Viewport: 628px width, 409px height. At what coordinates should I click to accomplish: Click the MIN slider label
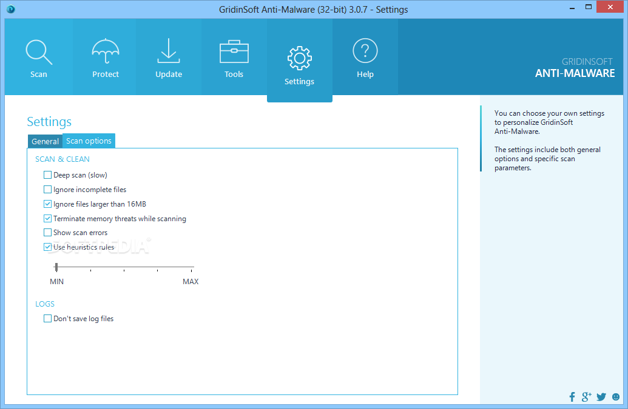pos(57,282)
